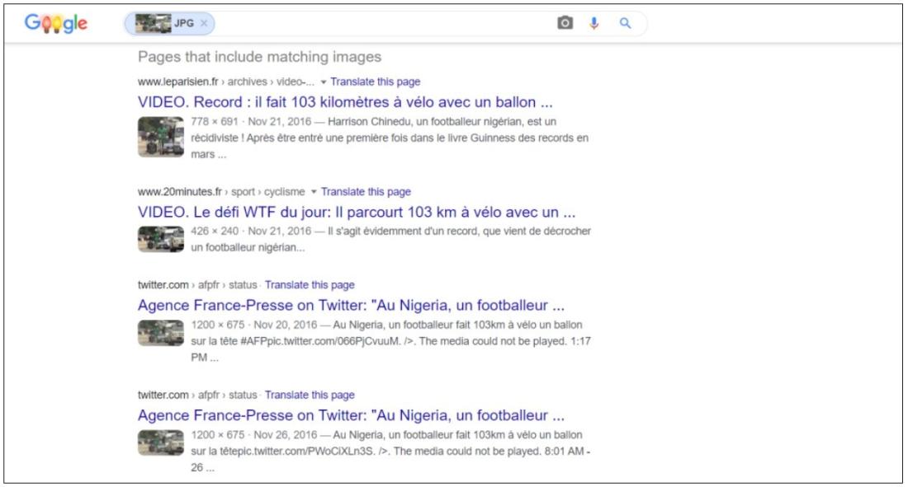Screen dimensions: 908x487
Task: Click the magnifier search button
Action: (x=625, y=23)
